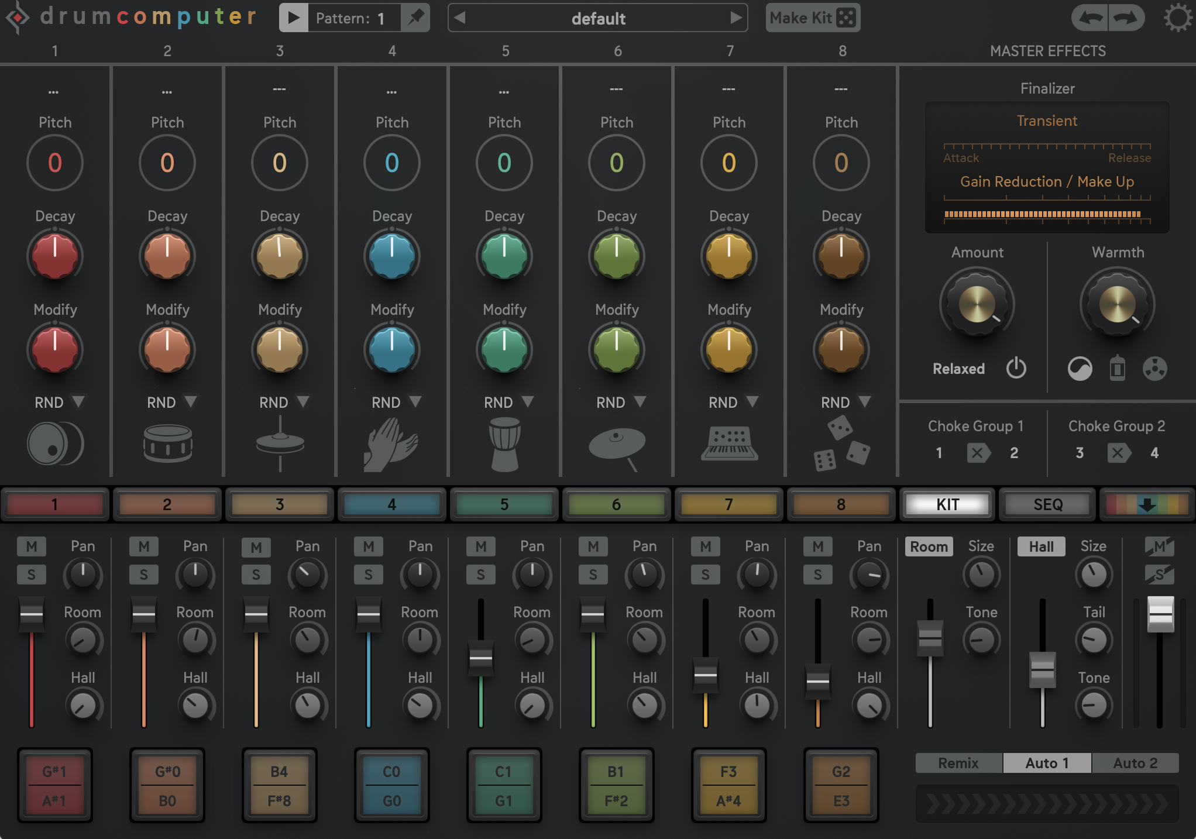Open the RND dropdown arrow on channel 3
The image size is (1196, 839).
(x=303, y=401)
